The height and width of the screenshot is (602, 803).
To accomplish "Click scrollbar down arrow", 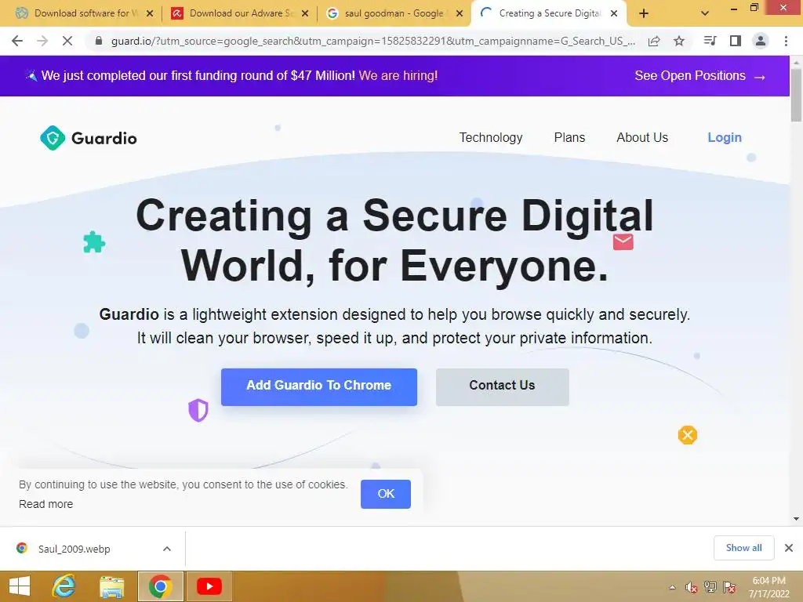I will [797, 519].
